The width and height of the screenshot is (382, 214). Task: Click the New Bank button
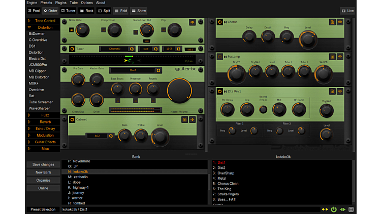[43, 173]
